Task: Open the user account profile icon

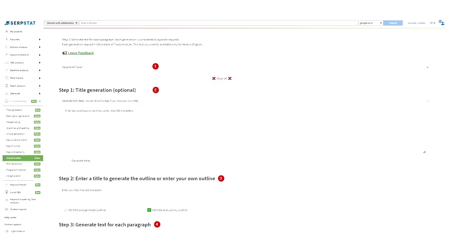Action: (x=442, y=23)
